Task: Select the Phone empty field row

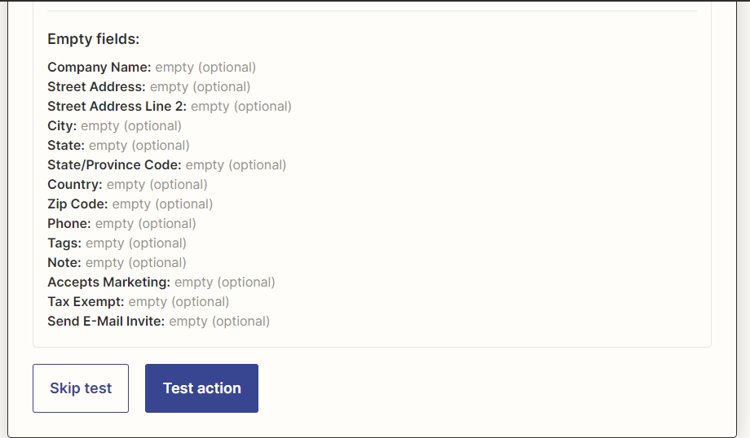Action: click(x=121, y=224)
